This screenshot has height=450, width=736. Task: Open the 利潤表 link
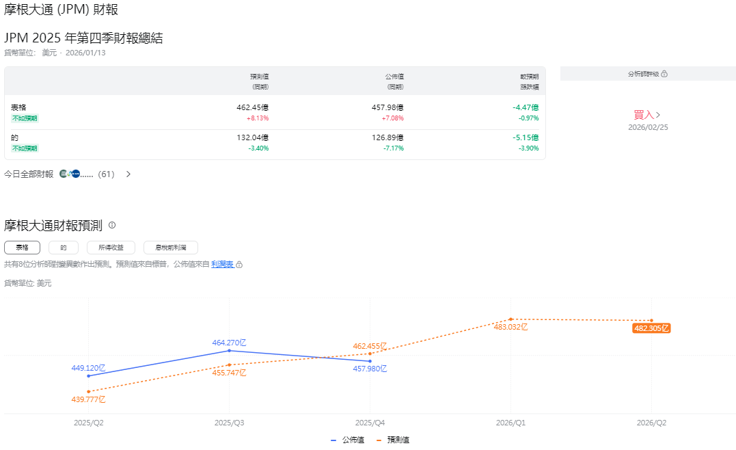point(222,265)
